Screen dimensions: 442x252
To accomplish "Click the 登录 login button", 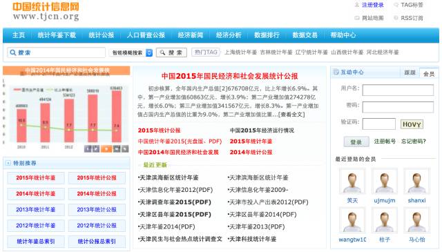I will click(356, 142).
